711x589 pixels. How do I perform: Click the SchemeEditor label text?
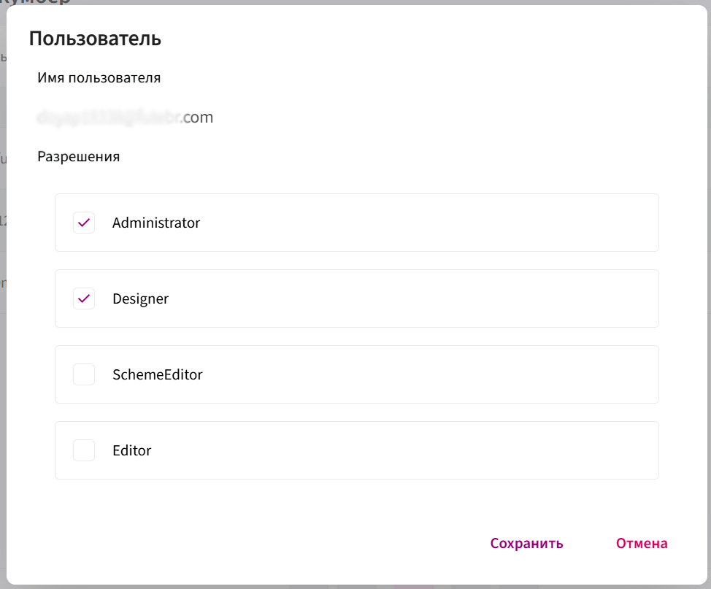(158, 374)
